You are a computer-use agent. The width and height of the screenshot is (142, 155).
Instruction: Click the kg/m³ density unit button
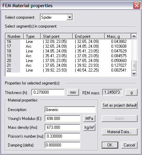(89, 127)
